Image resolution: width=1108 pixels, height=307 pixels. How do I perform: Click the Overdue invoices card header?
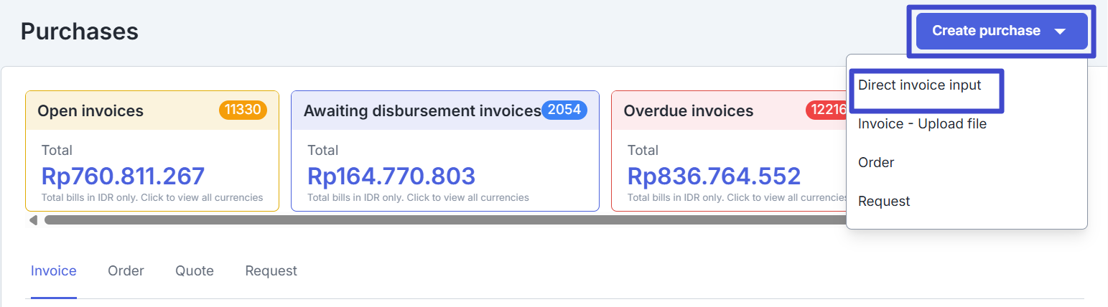(688, 111)
